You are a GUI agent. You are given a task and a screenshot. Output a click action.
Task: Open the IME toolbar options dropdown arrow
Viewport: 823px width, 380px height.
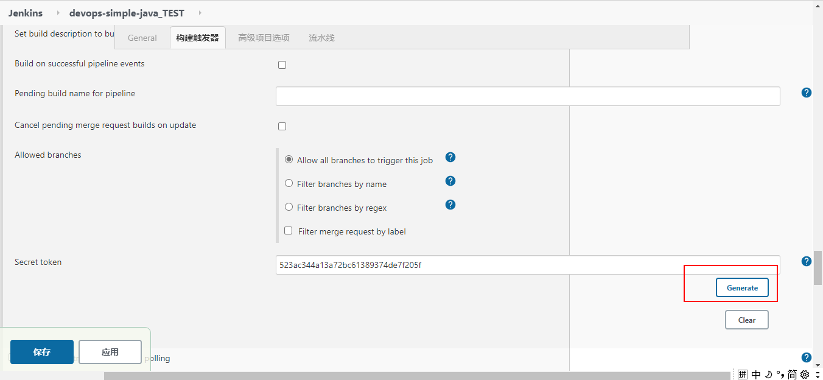(817, 375)
